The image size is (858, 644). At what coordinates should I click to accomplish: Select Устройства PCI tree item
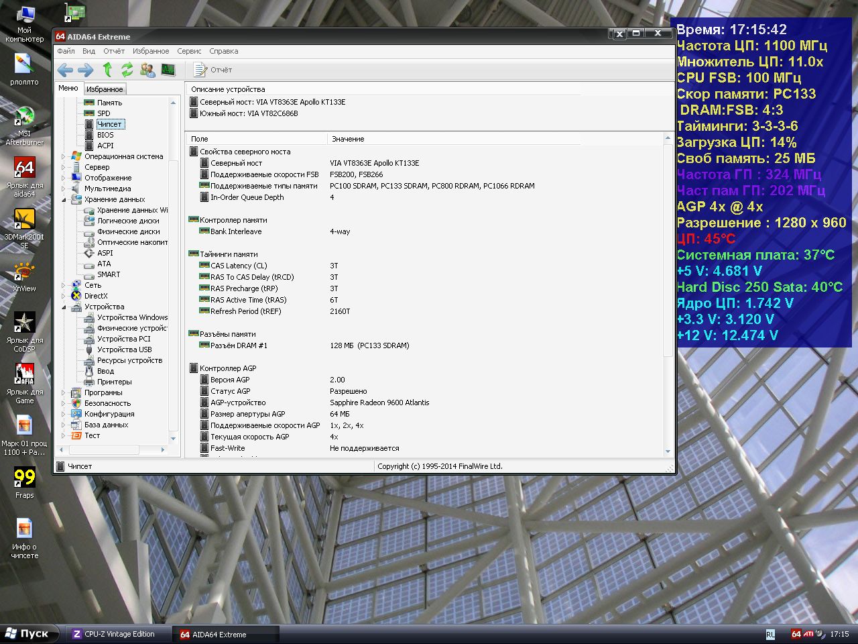(124, 339)
